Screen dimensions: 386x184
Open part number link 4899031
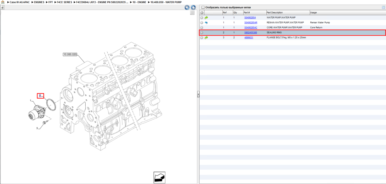(249, 38)
